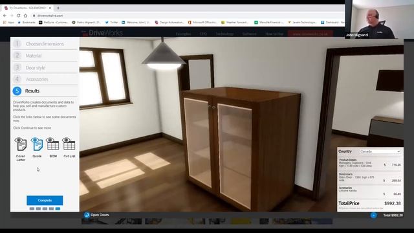Go to step 3 Door style
Screen dimensions: 414x233
pos(45,67)
